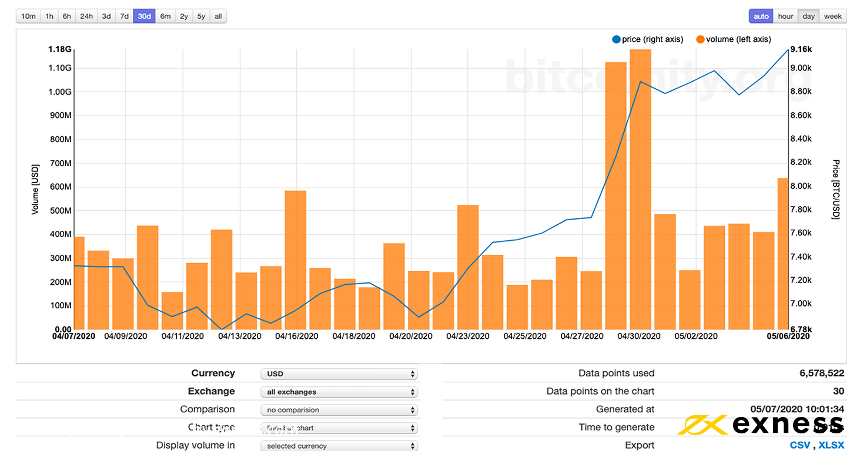Click the Time to generate label

point(616,428)
